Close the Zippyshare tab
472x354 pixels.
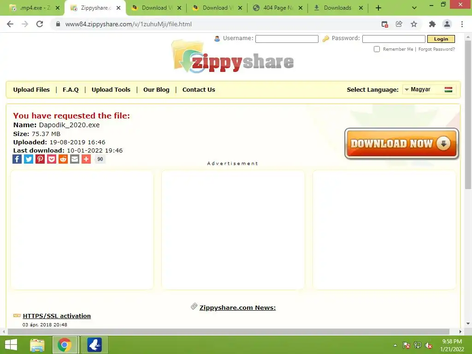(x=118, y=8)
